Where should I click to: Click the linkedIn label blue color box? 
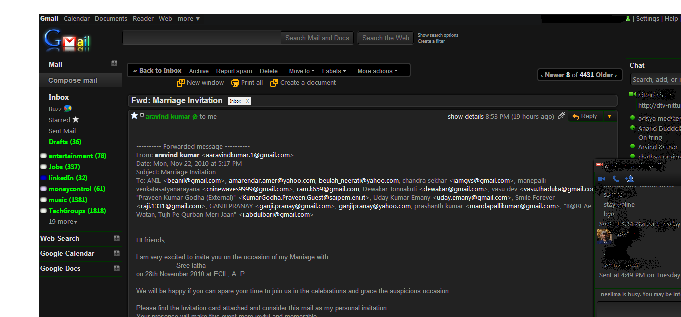(44, 178)
